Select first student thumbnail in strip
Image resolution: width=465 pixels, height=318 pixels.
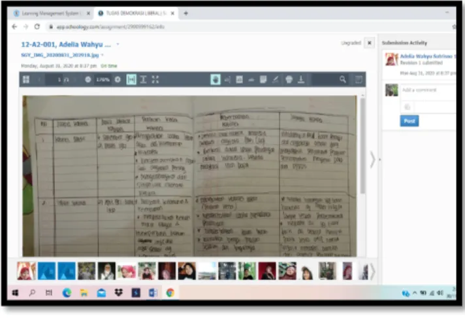point(26,271)
